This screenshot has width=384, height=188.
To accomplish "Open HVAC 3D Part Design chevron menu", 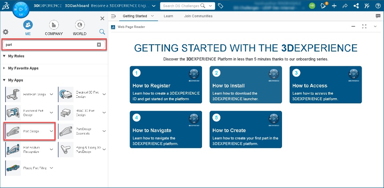I will 104,113.
